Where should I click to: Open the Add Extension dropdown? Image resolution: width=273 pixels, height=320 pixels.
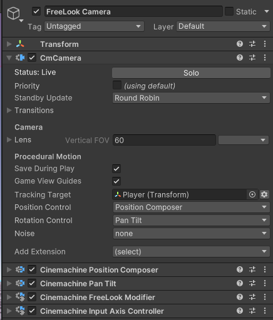pyautogui.click(x=191, y=252)
